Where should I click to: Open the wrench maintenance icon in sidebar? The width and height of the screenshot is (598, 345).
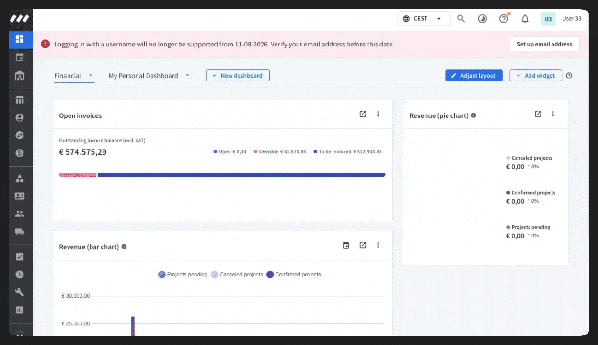pyautogui.click(x=20, y=292)
